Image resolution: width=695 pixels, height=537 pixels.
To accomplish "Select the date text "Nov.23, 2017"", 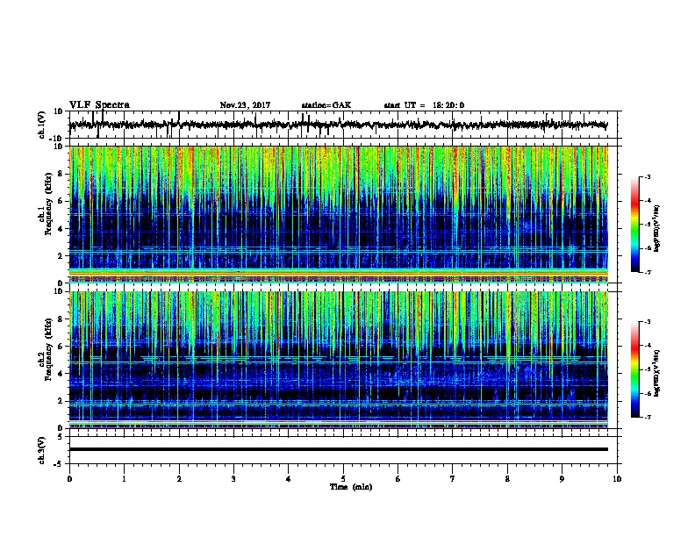I will [x=245, y=105].
